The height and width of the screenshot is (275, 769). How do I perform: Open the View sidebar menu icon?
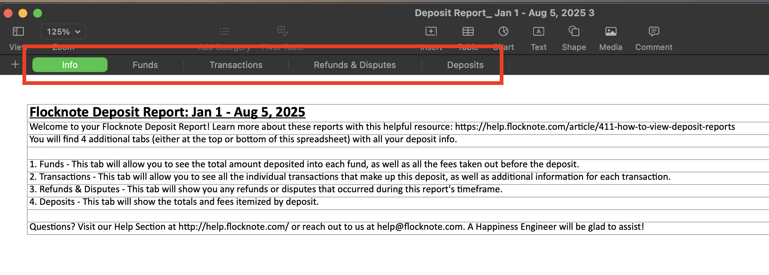pyautogui.click(x=18, y=32)
